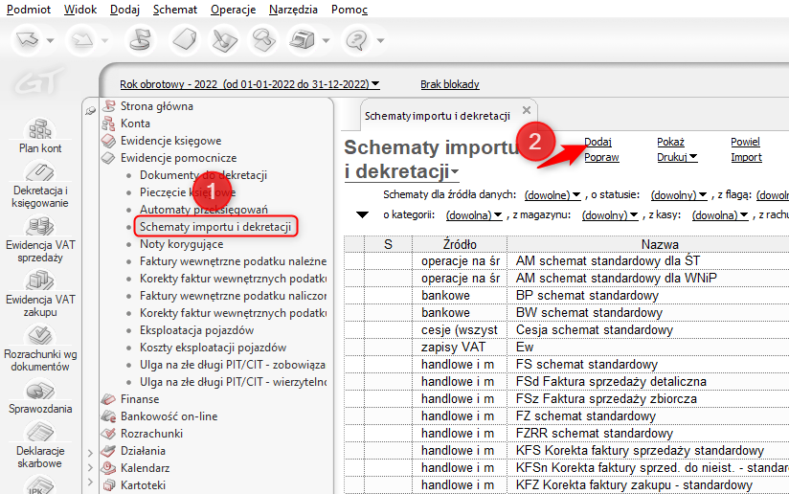Image resolution: width=789 pixels, height=494 pixels.
Task: Click the Kalendarz tree icon
Action: pos(109,468)
